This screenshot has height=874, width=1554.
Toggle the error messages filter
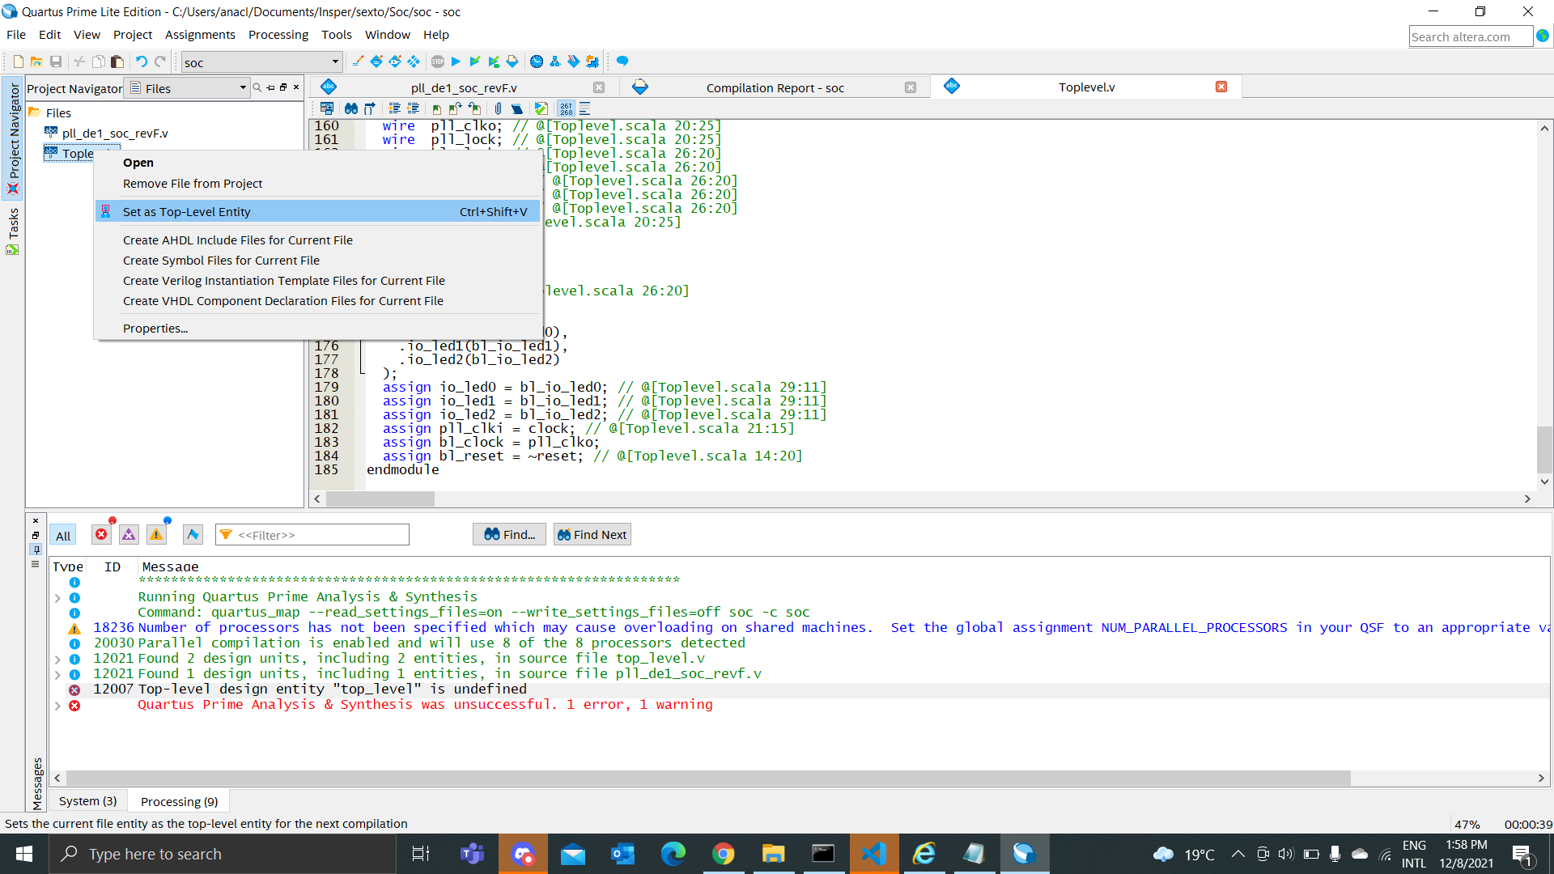point(101,535)
